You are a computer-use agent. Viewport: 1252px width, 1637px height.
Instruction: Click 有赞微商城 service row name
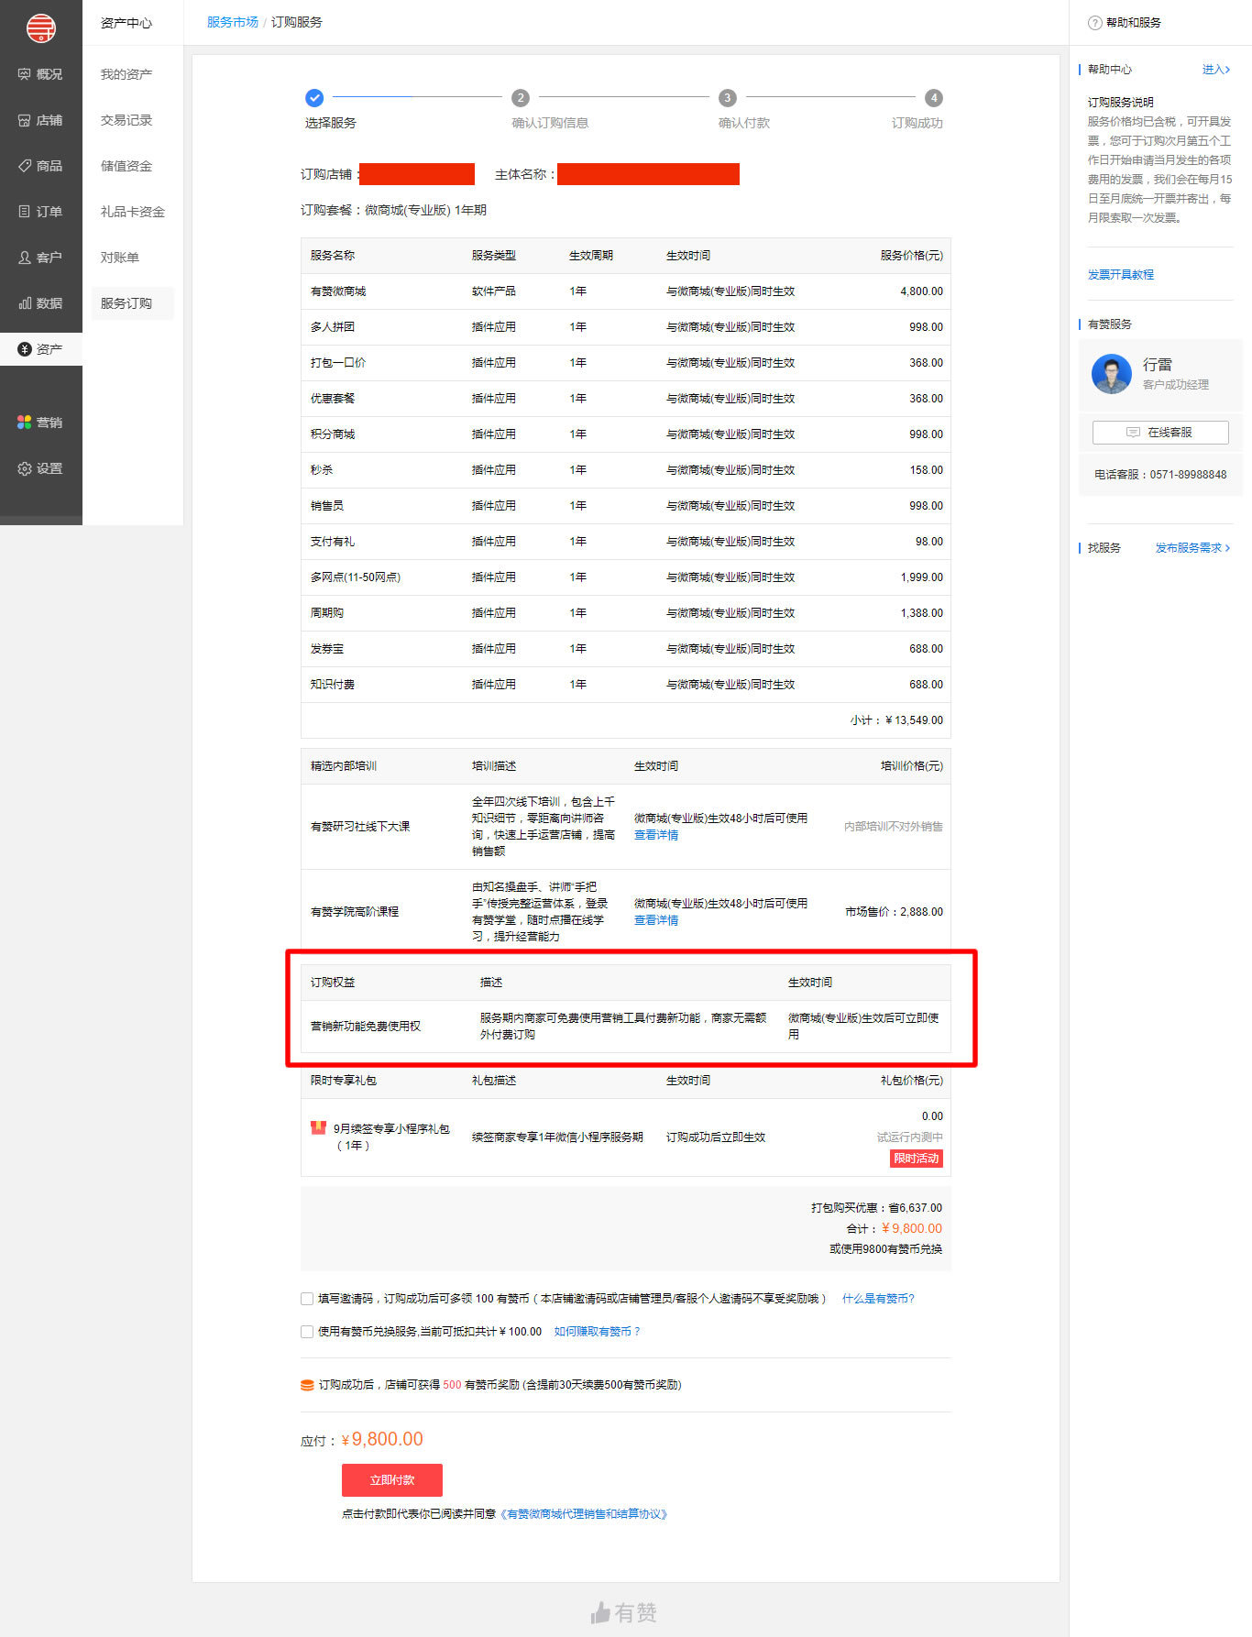pos(338,291)
